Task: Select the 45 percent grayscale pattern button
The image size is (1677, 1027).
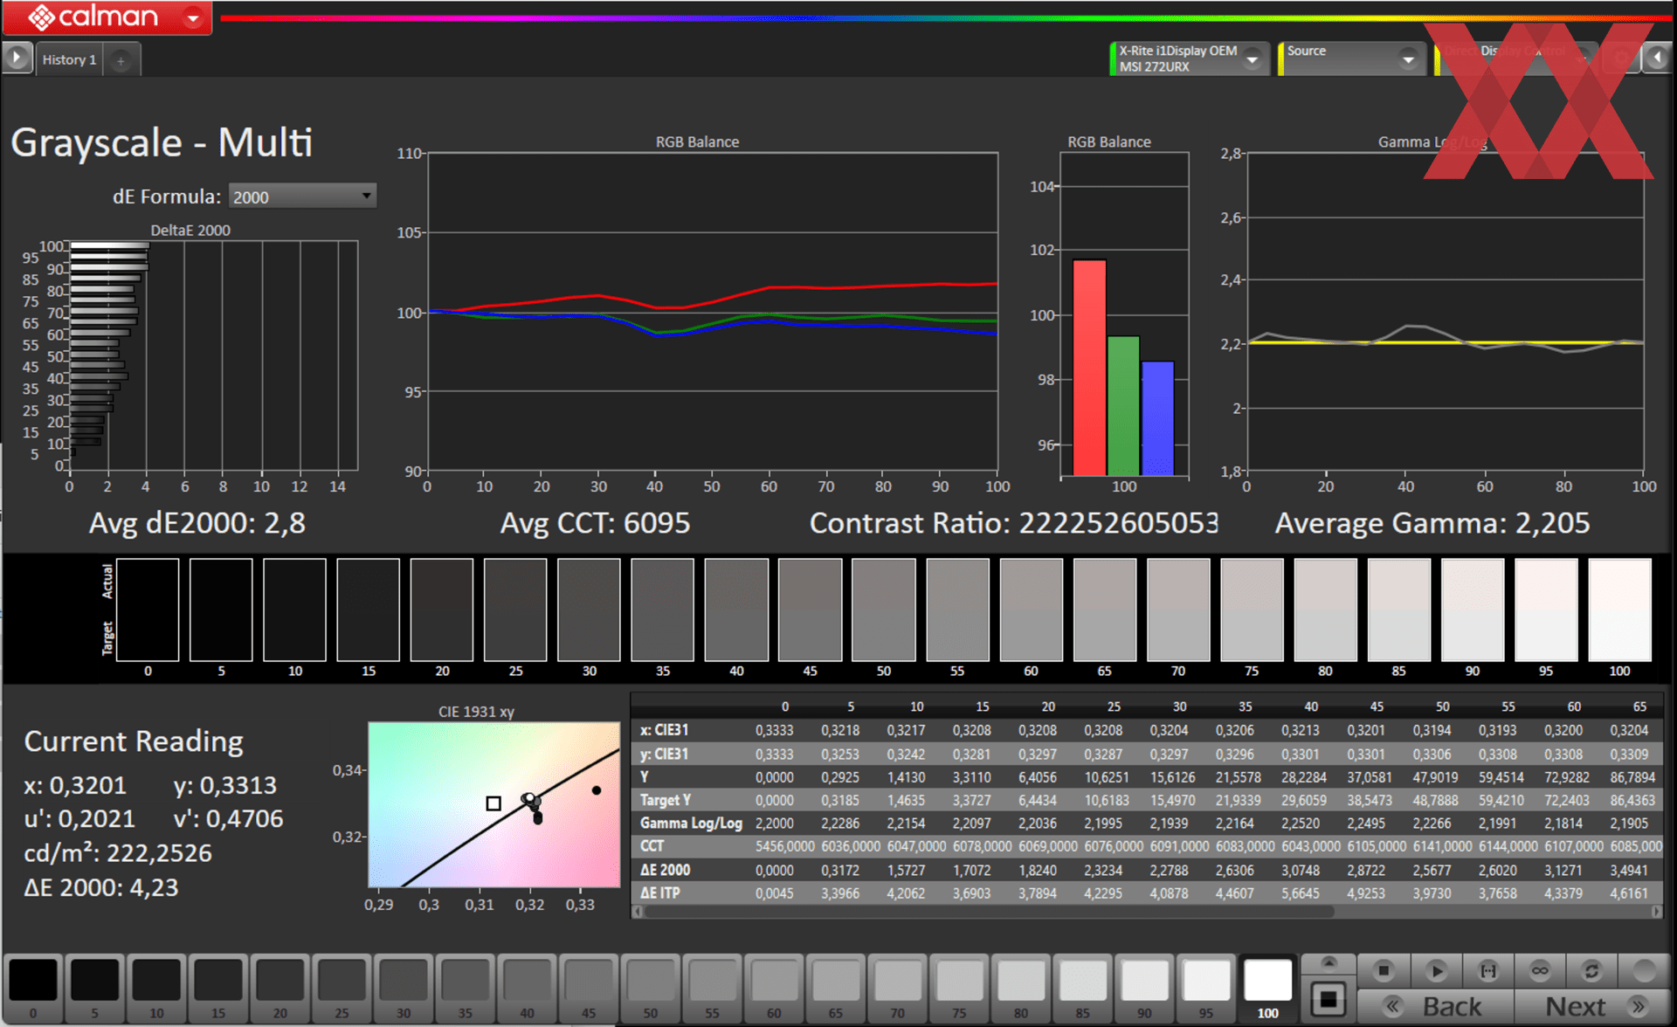Action: point(589,988)
